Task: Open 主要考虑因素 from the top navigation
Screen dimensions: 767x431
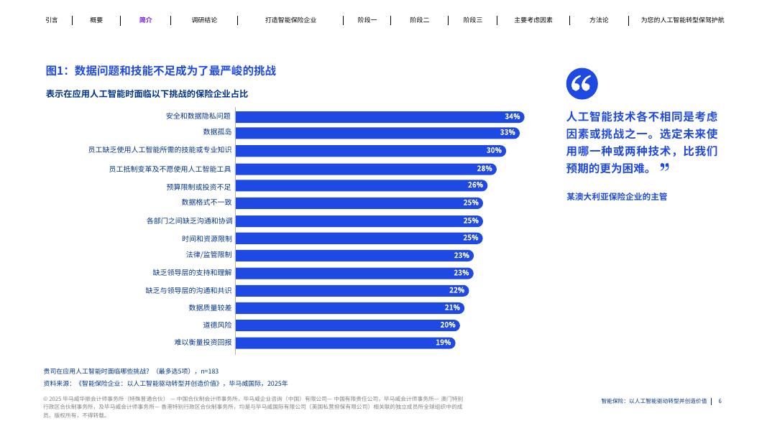Action: click(x=533, y=20)
